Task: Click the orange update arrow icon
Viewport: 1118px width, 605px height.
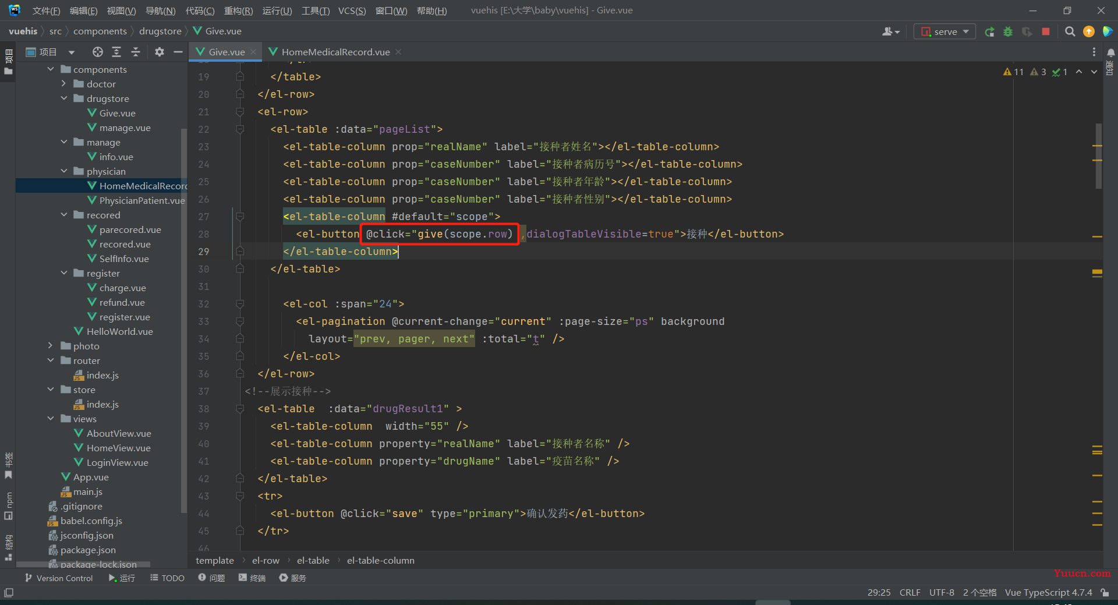Action: tap(1088, 31)
